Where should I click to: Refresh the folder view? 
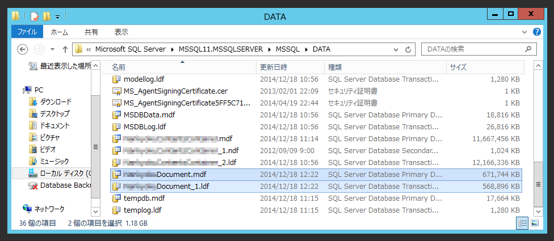pos(408,50)
